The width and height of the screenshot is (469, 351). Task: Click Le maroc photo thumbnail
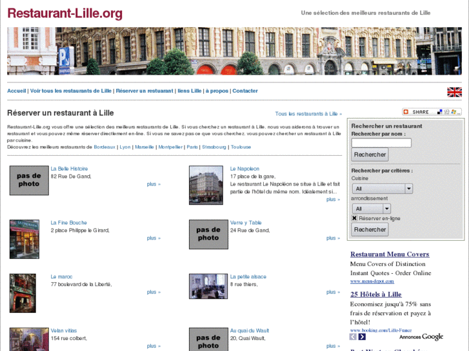(23, 293)
